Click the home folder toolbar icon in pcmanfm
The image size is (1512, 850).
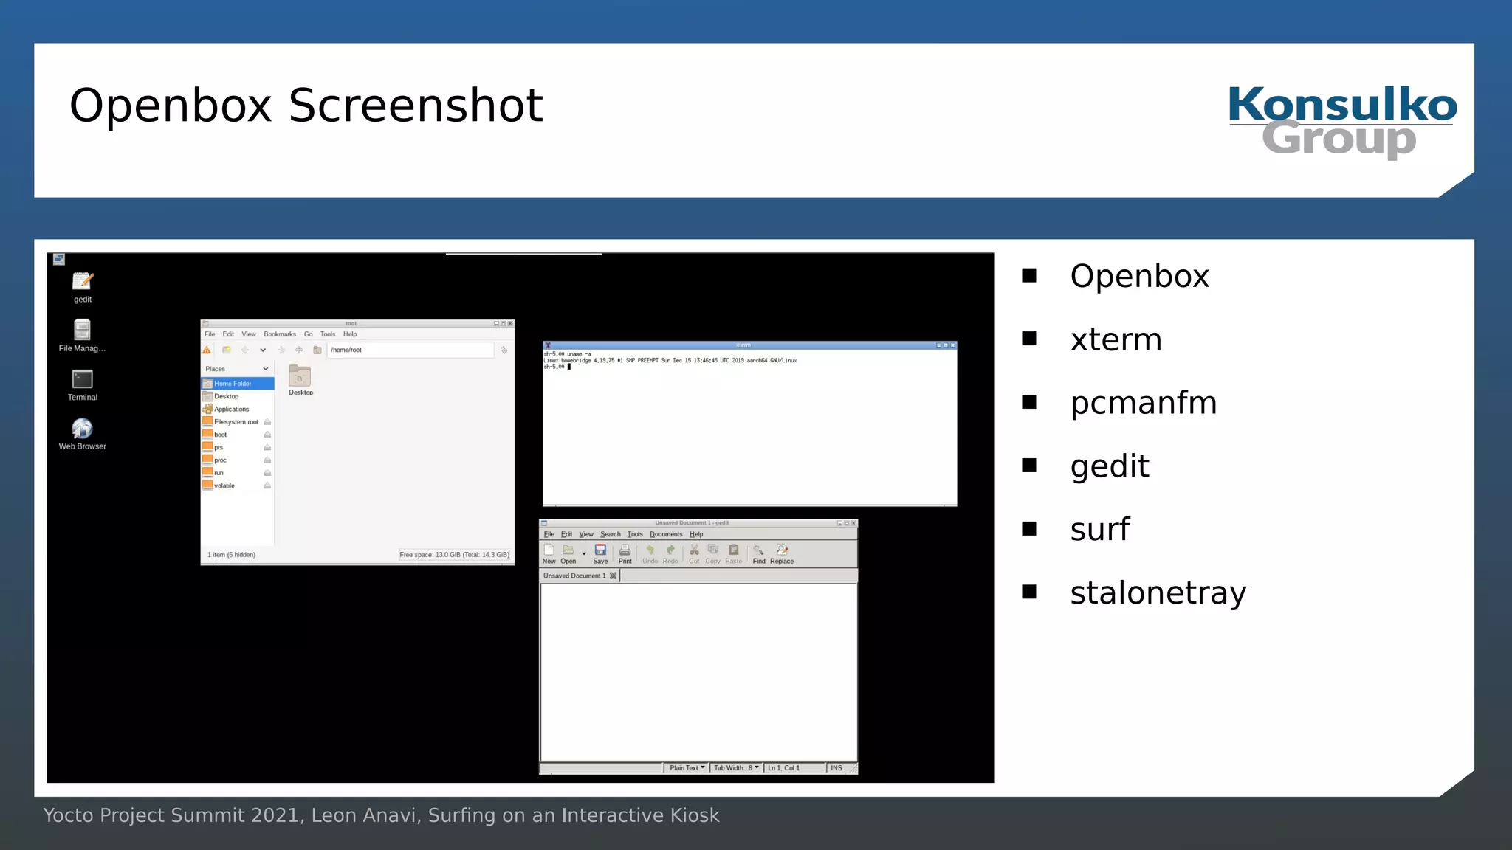(x=317, y=350)
